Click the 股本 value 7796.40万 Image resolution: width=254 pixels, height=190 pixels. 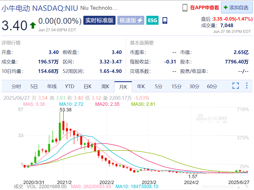tap(237, 62)
